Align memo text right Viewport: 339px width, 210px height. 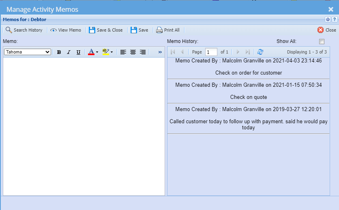tap(143, 52)
